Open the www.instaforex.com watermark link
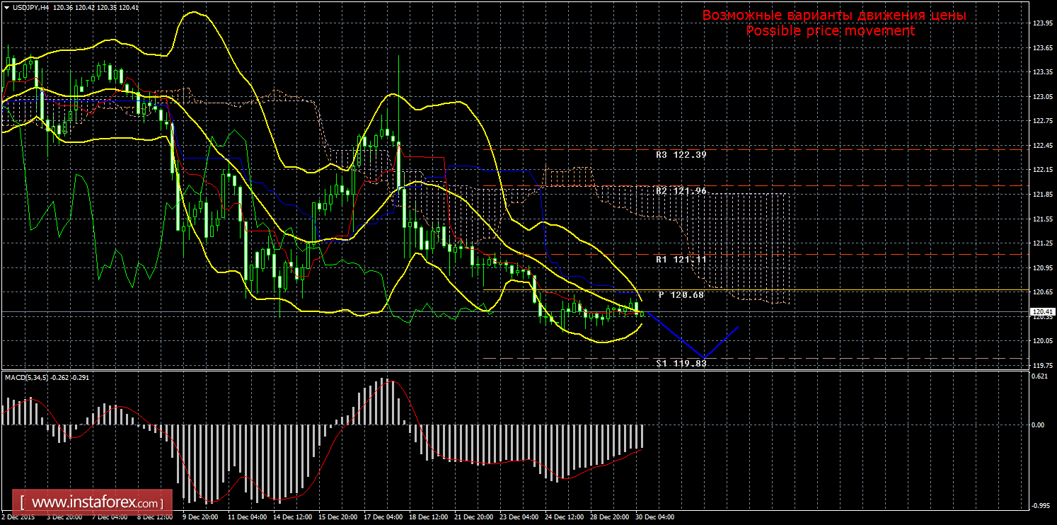Viewport: 1057px width, 525px height. click(92, 503)
